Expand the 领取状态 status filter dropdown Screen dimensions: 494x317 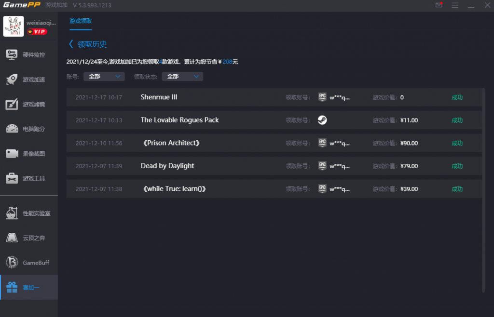pos(182,77)
